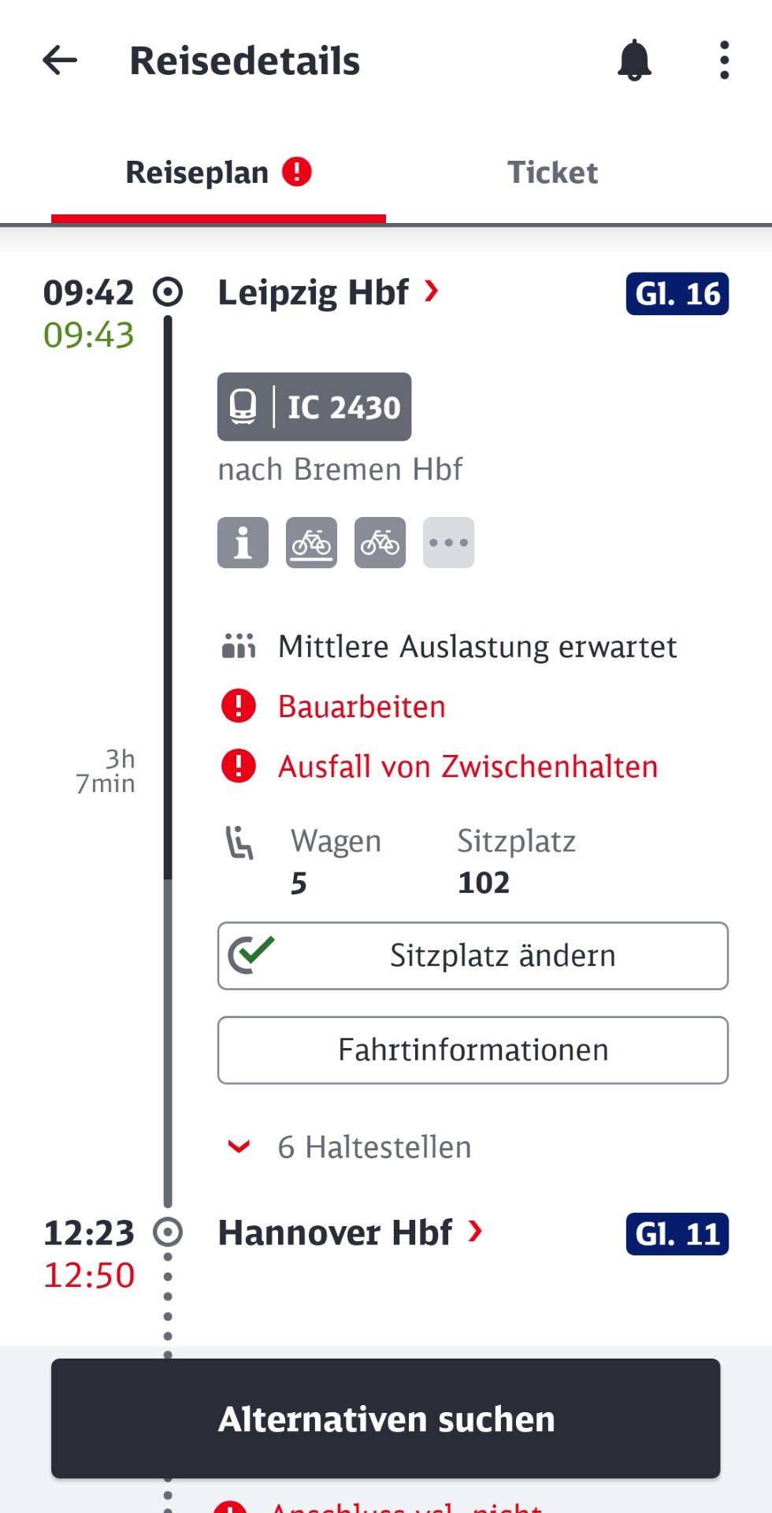The height and width of the screenshot is (1513, 772).
Task: Show more train attributes via ellipsis icon
Action: tap(448, 543)
